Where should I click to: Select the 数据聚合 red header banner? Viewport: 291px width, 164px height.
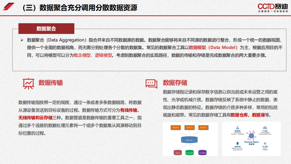46,28
